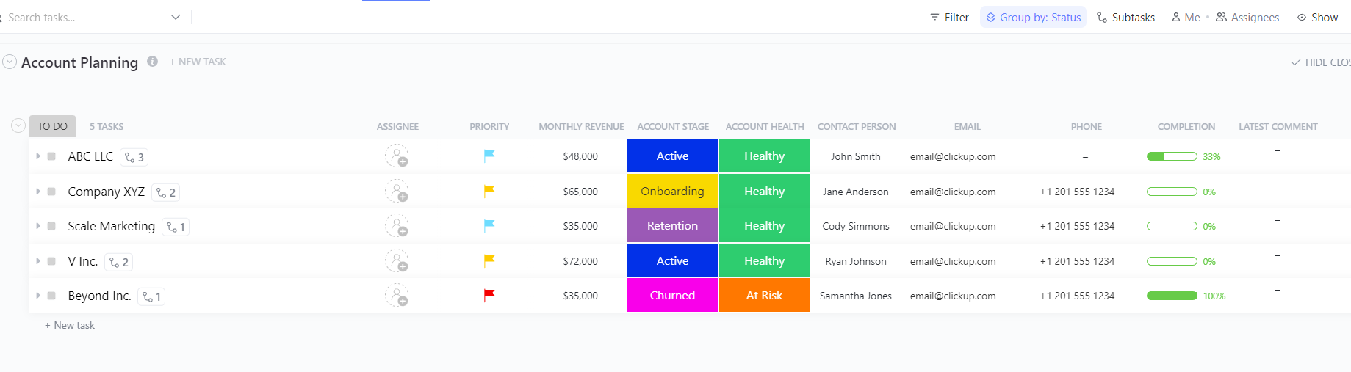Screen dimensions: 1351x372
Task: Click the contact name John Smith
Action: point(856,156)
